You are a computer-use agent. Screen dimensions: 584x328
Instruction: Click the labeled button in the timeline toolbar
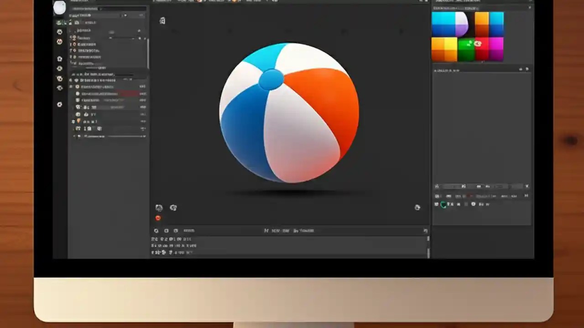(189, 231)
